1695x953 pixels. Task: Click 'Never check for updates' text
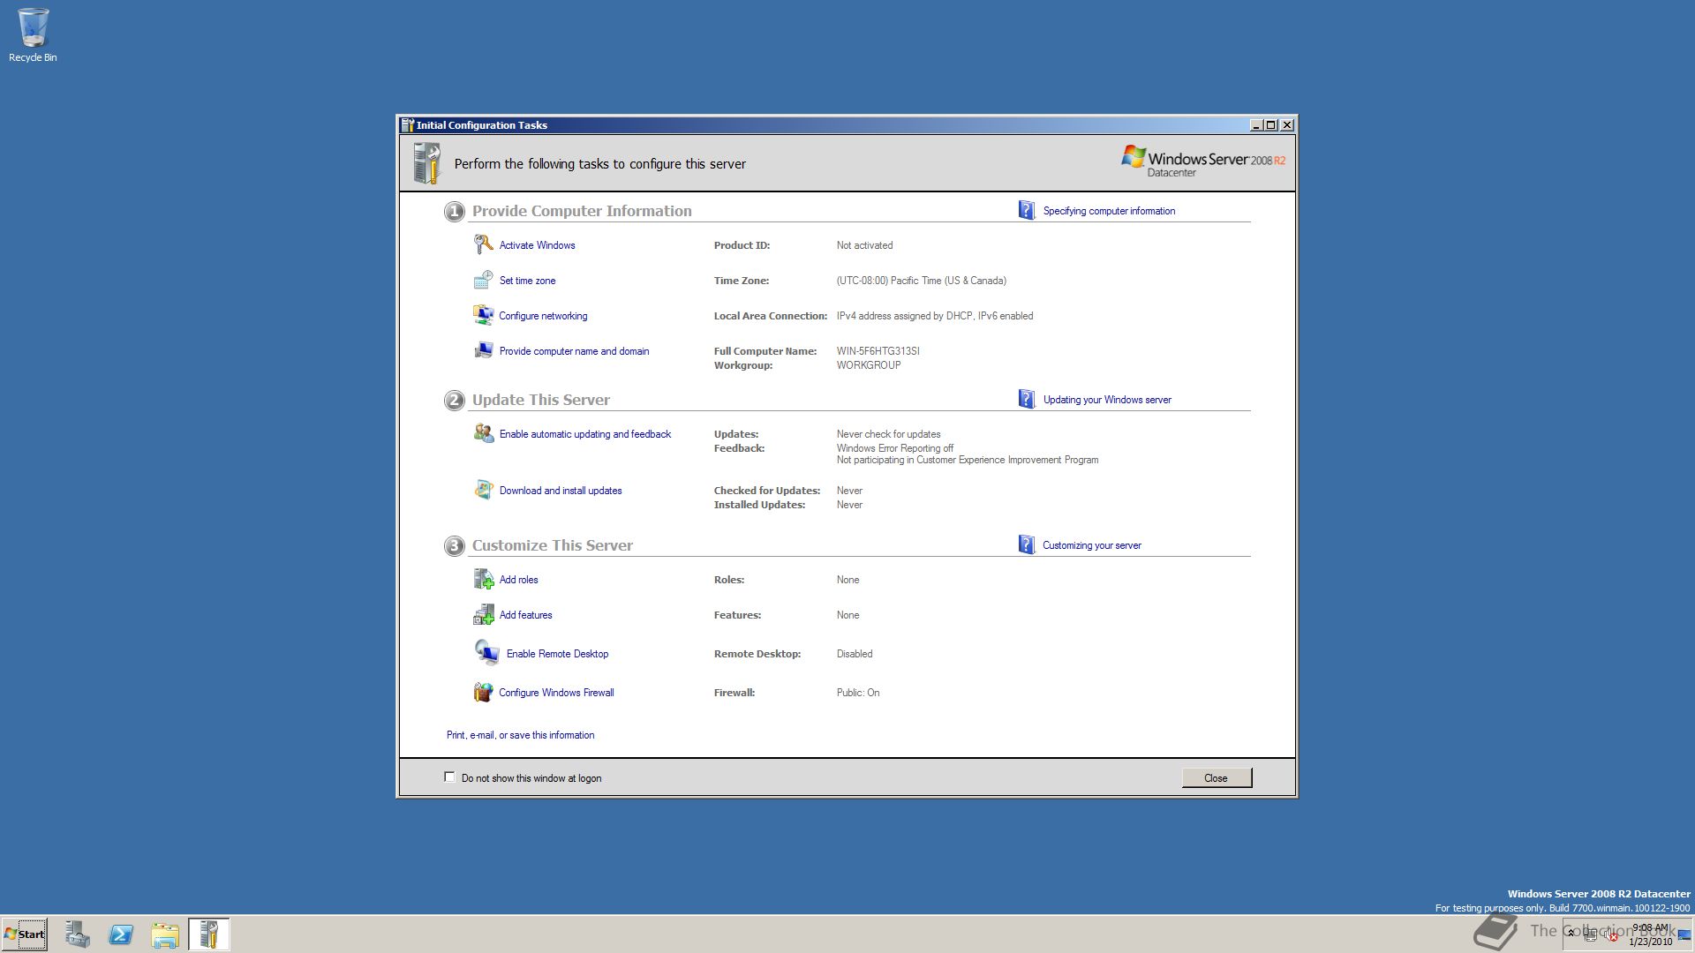coord(888,434)
